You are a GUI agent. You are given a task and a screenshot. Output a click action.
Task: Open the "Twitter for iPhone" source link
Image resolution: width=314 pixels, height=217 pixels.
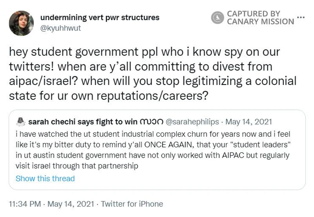point(132,204)
